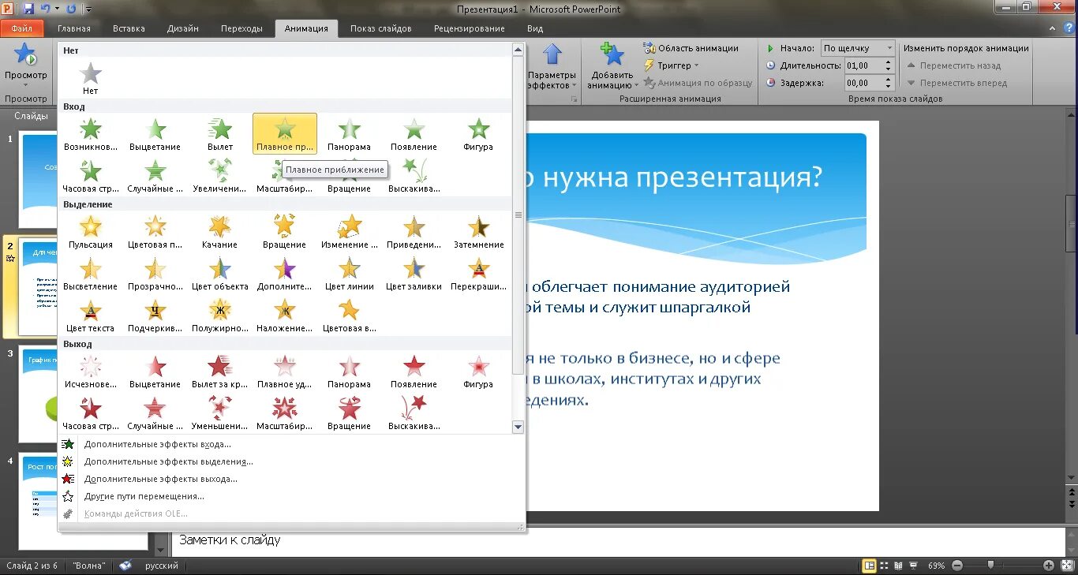
Task: Choose the Вылет entrance effect
Action: point(220,134)
